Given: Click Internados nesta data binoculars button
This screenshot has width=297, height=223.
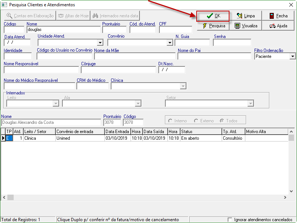Looking at the screenshot, I should [x=115, y=16].
